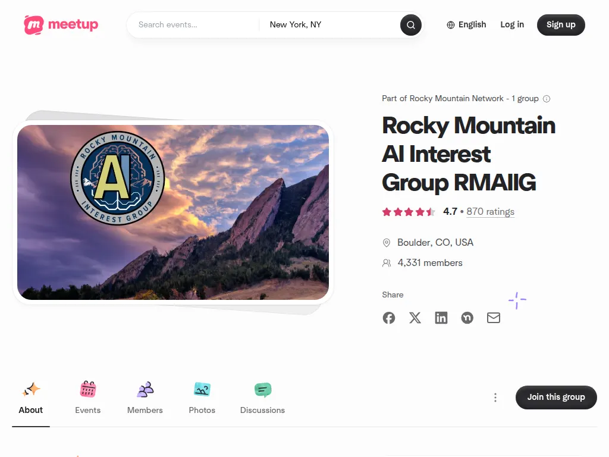Click the Photos tab icon
The height and width of the screenshot is (457, 609).
click(x=202, y=389)
